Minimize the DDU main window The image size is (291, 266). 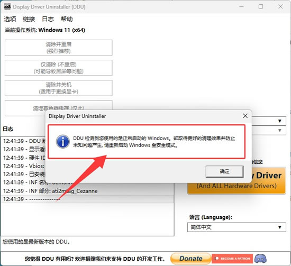click(241, 7)
